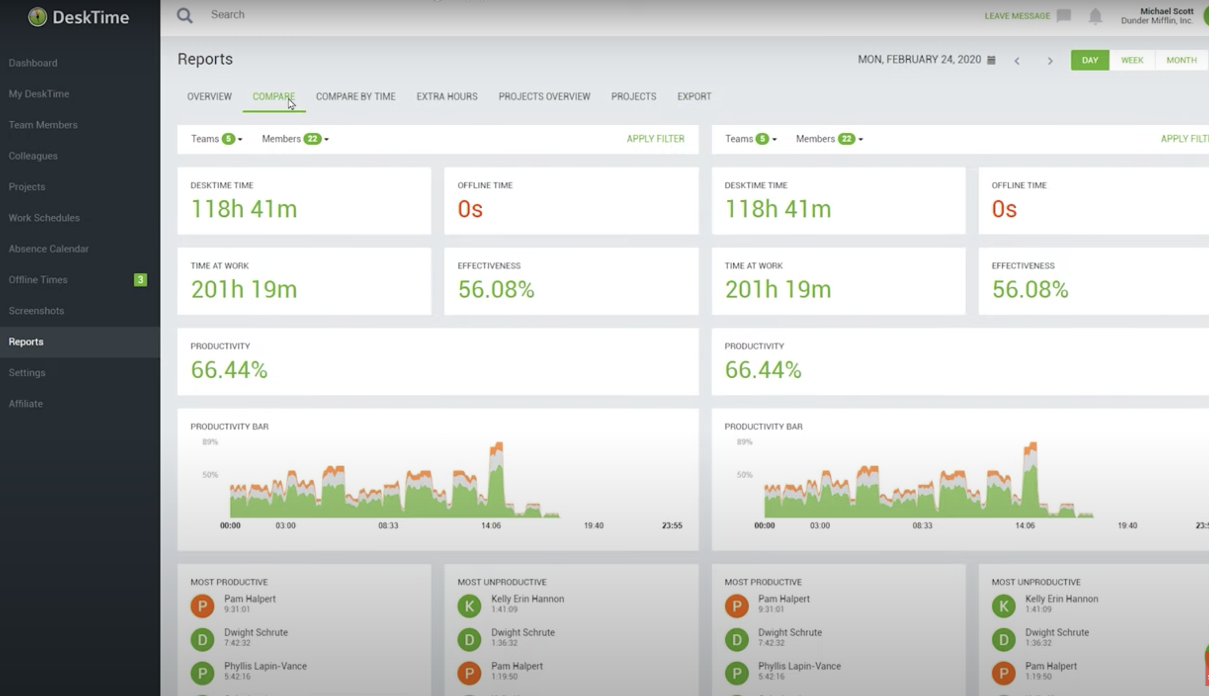Click the Leave Message chat icon
Viewport: 1209px width, 696px height.
pos(1064,16)
